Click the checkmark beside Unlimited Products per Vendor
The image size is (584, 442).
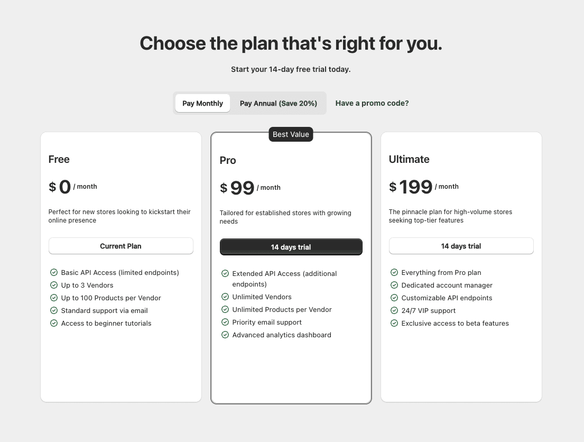point(225,309)
